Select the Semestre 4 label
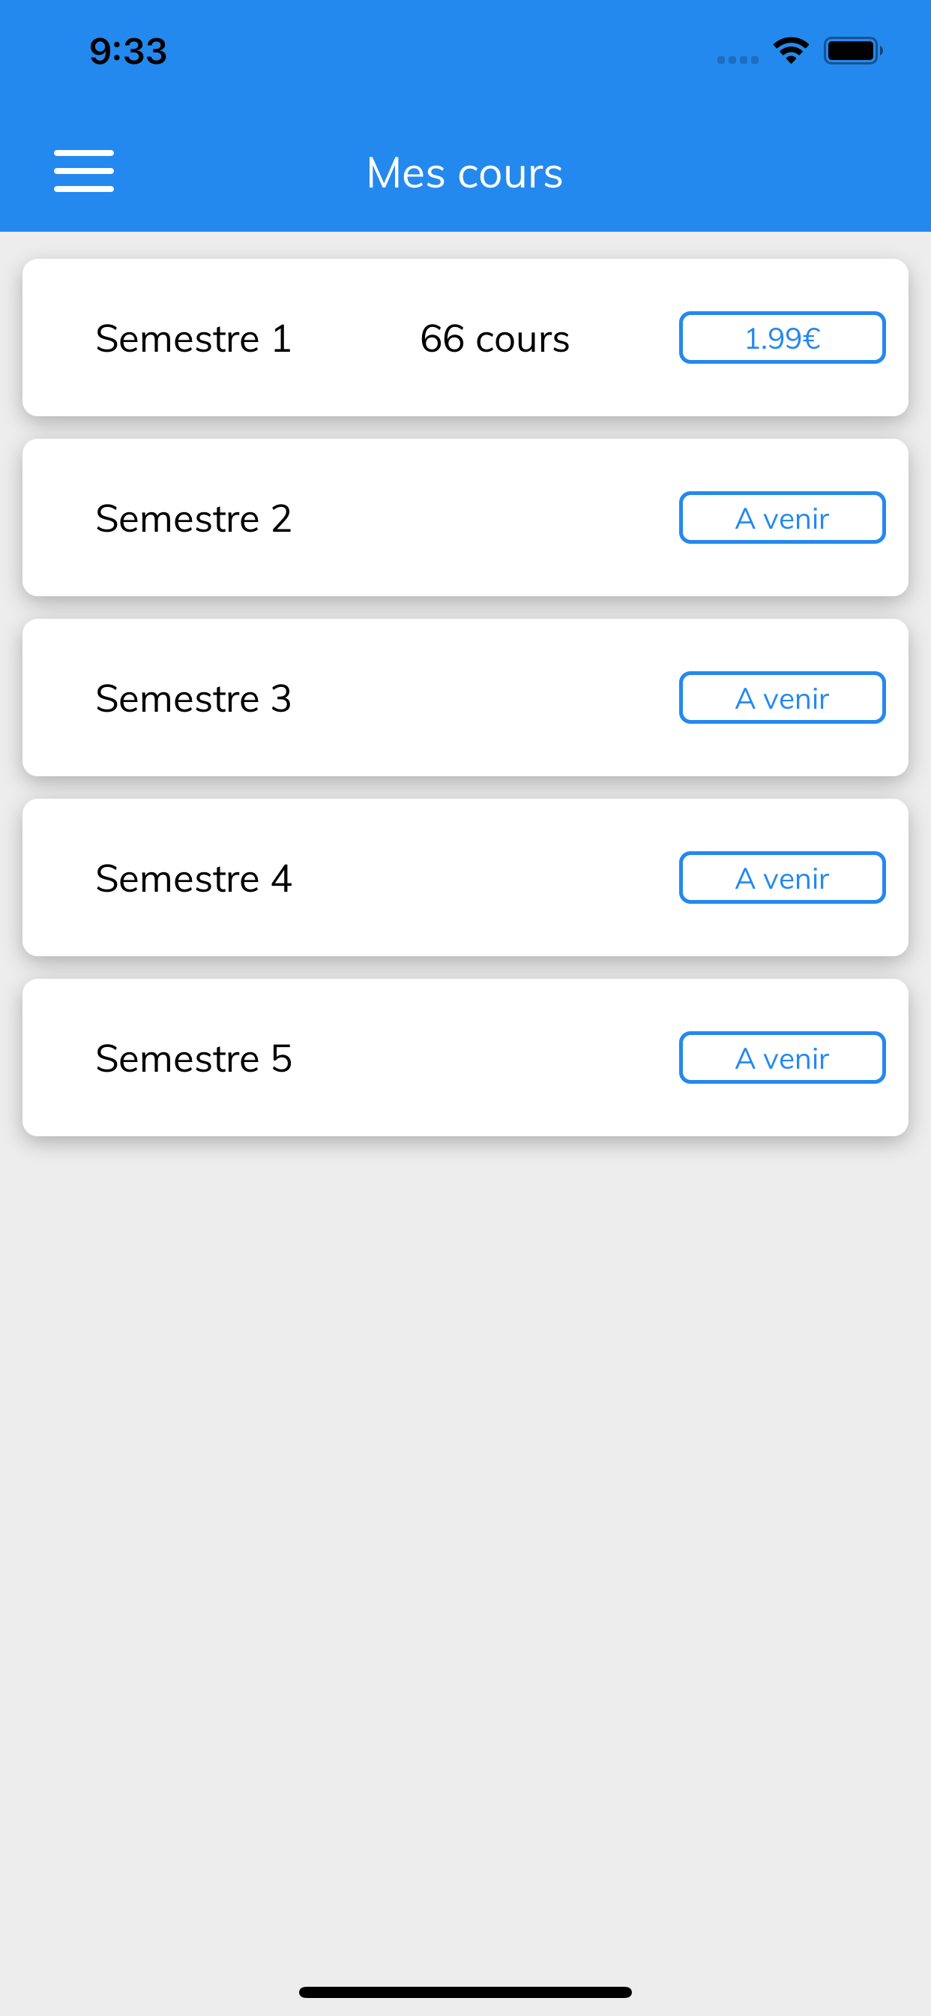The image size is (931, 2016). coord(193,878)
